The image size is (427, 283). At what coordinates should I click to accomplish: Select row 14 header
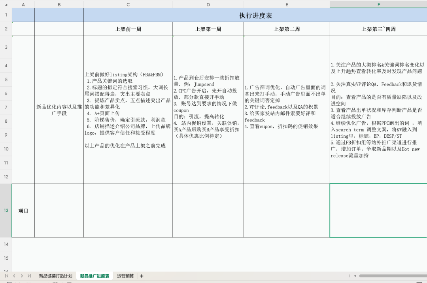click(x=6, y=244)
